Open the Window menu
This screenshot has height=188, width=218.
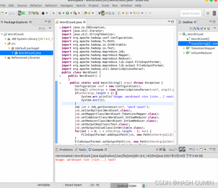pyautogui.click(x=126, y=6)
